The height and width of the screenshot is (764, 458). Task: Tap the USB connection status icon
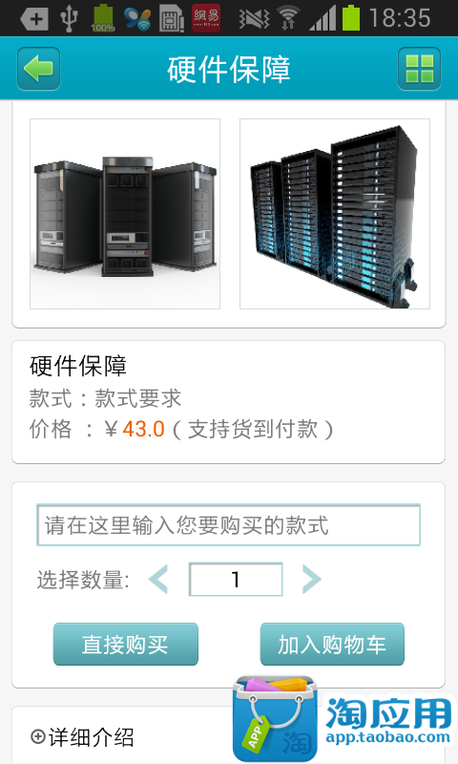69,19
